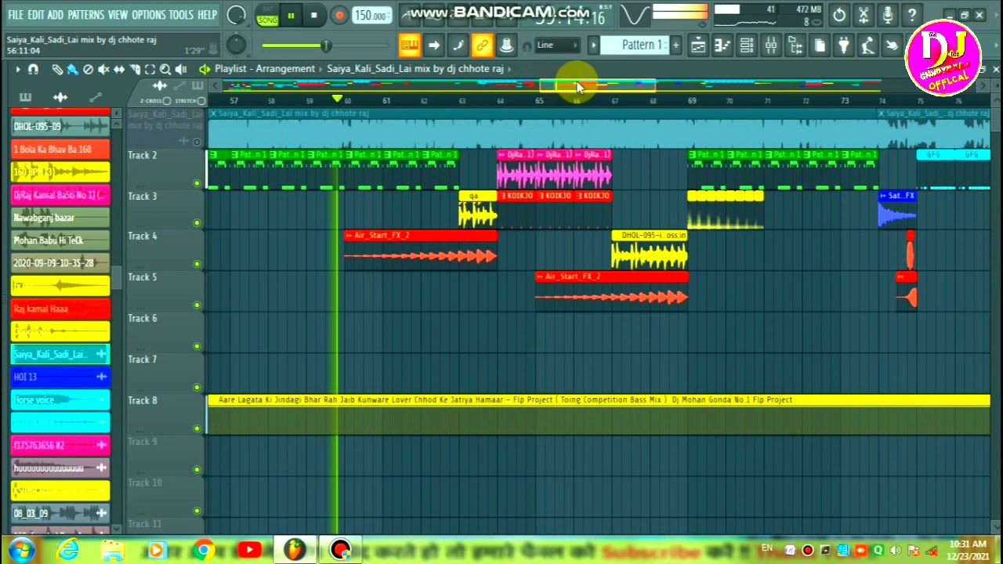Screen dimensions: 1003x564
Task: Click the Tempo tapper icon
Action: point(868,45)
